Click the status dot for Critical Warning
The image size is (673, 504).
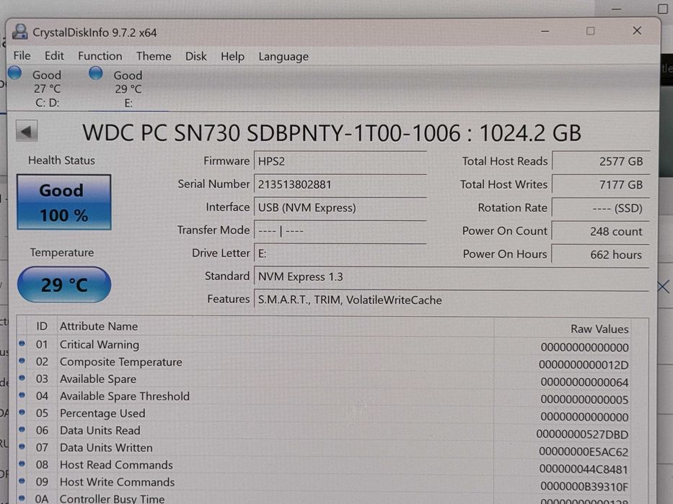(x=22, y=343)
